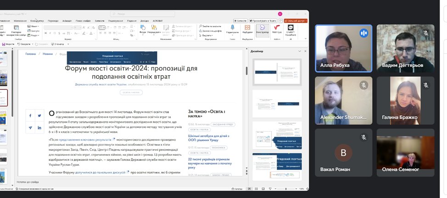447x198 pixels.
Task: Click the Записати record button top right
Action: (x=240, y=21)
